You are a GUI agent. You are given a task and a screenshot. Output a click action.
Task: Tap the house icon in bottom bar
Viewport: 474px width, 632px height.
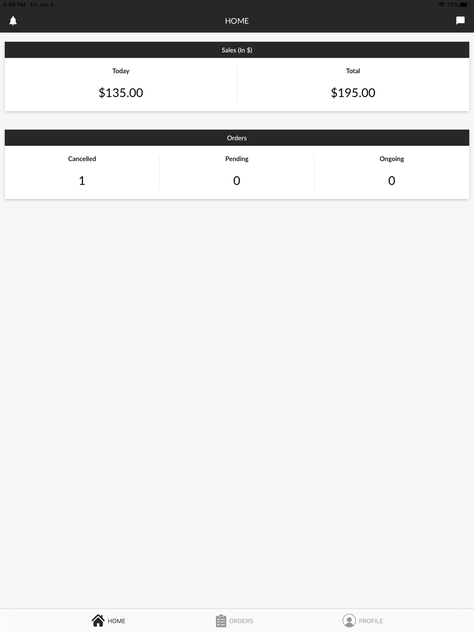point(98,620)
